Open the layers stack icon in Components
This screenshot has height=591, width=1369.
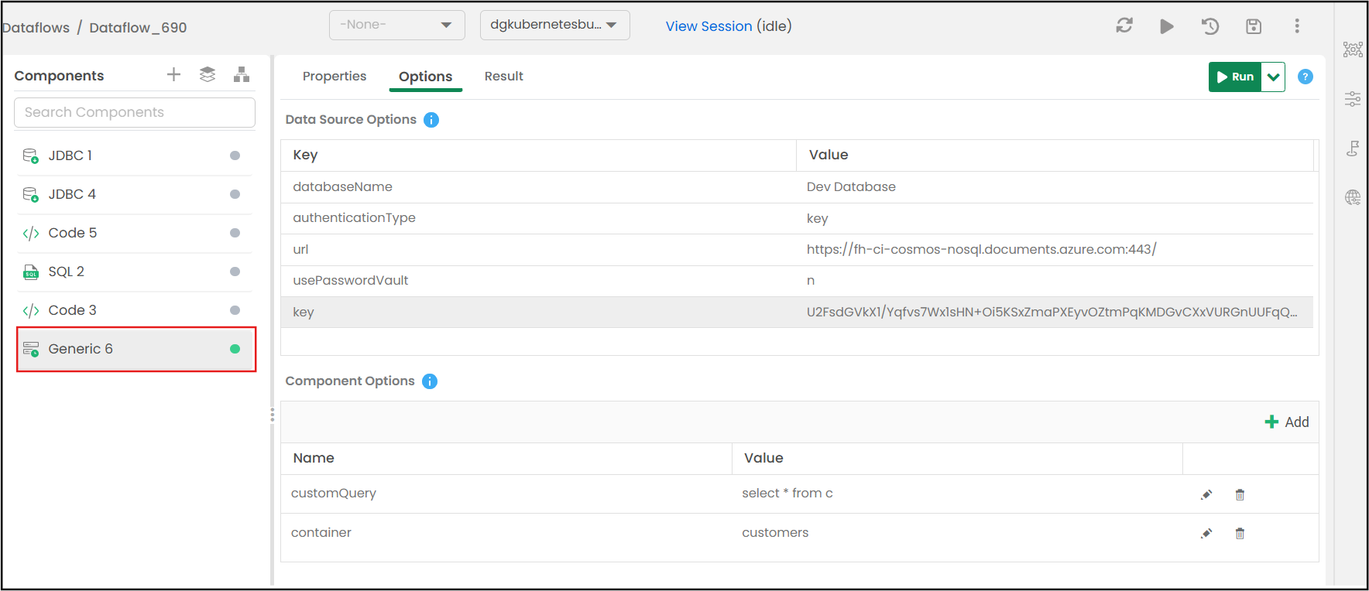pos(208,74)
